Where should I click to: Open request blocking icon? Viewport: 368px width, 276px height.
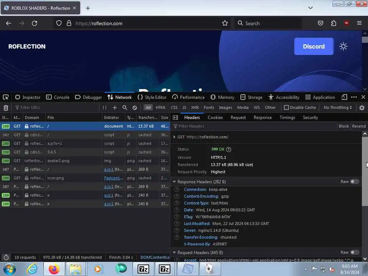click(x=135, y=108)
